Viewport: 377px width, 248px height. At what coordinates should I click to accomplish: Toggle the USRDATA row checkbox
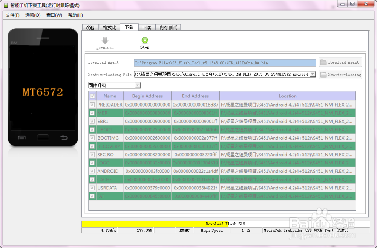[x=92, y=188]
